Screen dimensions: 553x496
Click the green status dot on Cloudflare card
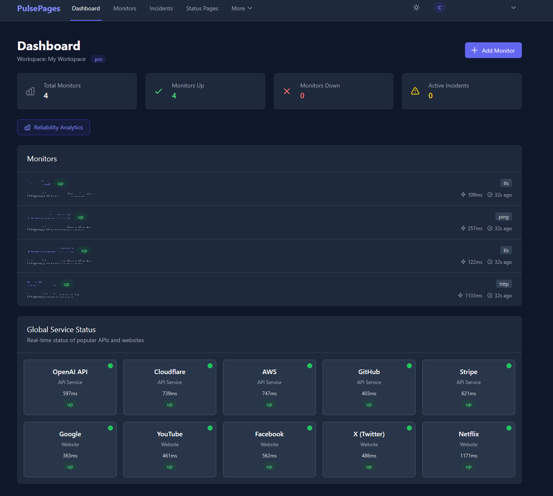tap(210, 366)
